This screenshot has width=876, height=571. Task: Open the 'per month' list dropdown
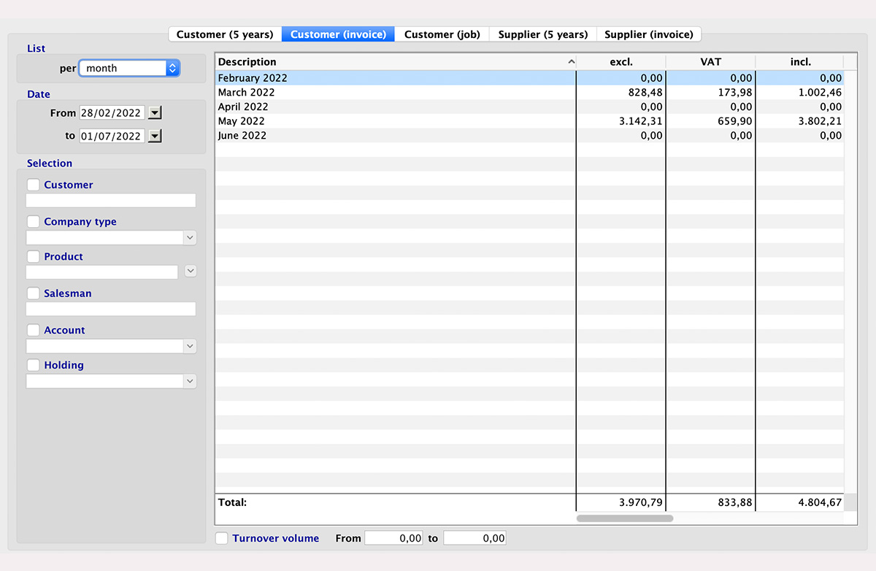[x=129, y=68]
